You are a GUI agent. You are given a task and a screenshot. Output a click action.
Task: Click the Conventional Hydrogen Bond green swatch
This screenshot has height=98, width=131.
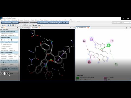(x=78, y=78)
